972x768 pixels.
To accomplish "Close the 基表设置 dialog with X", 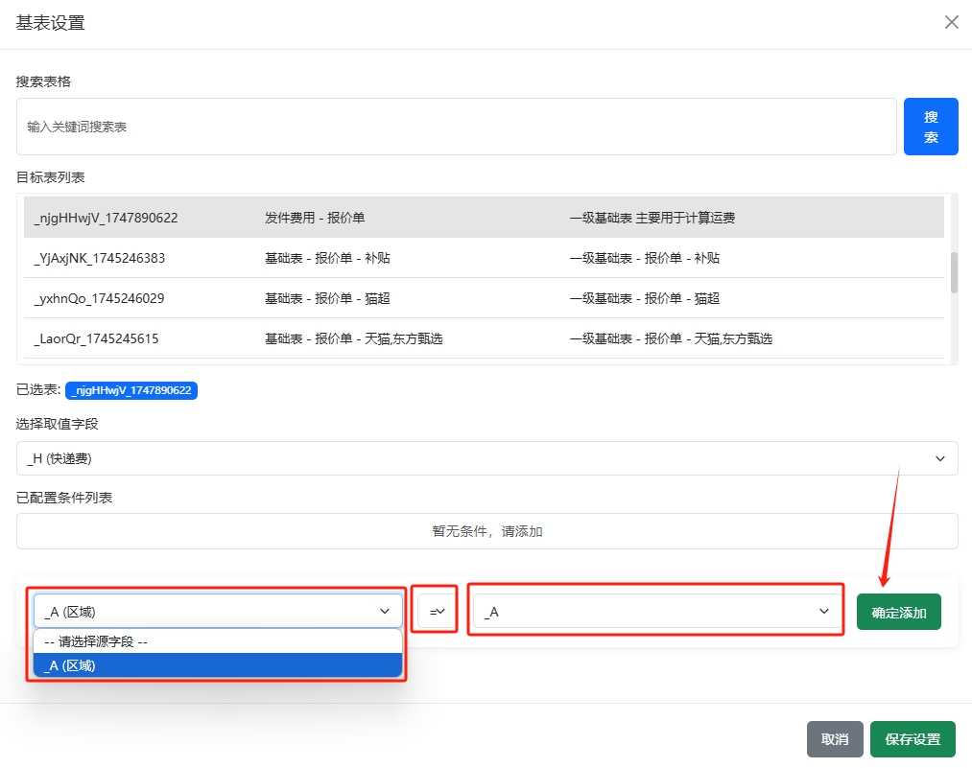I will (951, 22).
